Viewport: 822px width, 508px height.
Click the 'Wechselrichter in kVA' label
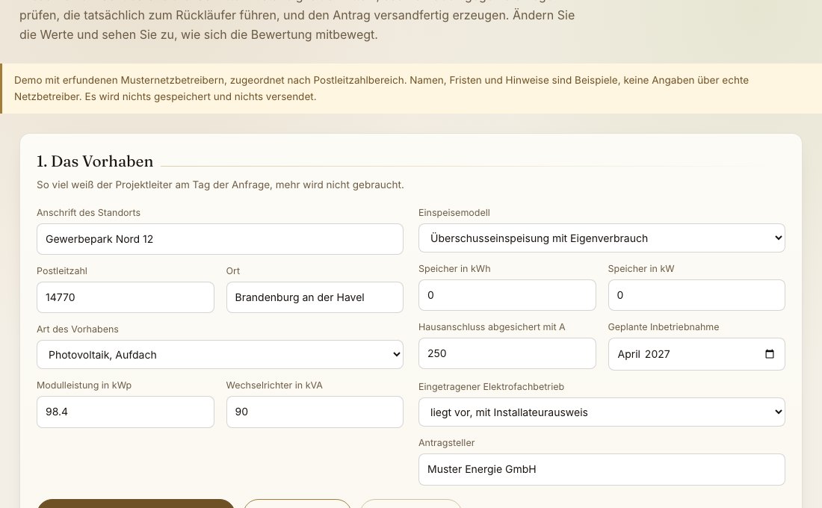[x=274, y=385]
